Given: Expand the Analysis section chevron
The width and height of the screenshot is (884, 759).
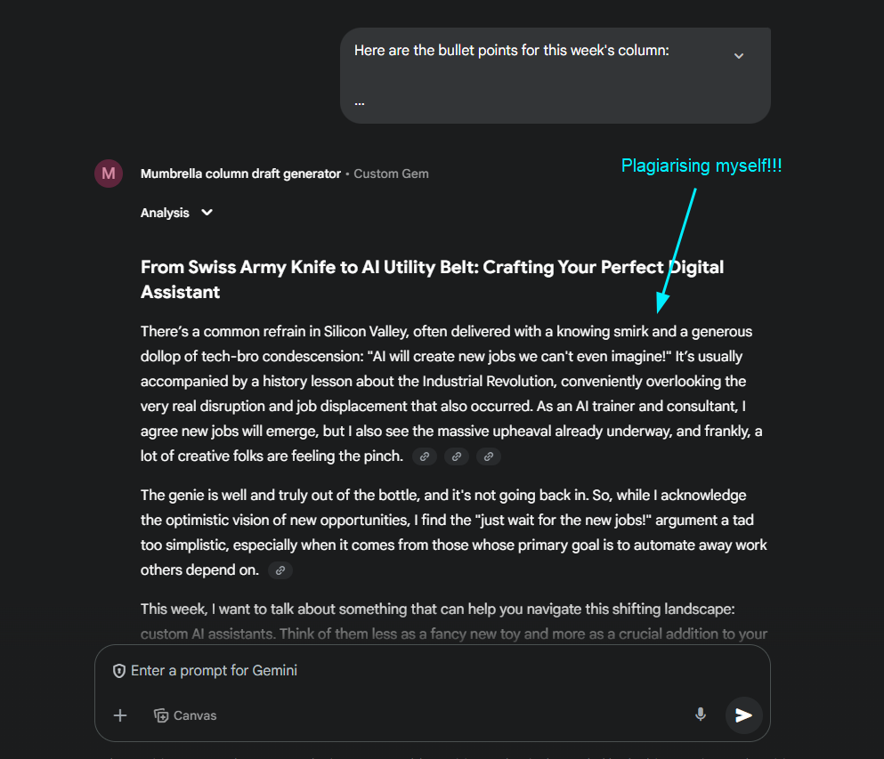Looking at the screenshot, I should click(207, 213).
